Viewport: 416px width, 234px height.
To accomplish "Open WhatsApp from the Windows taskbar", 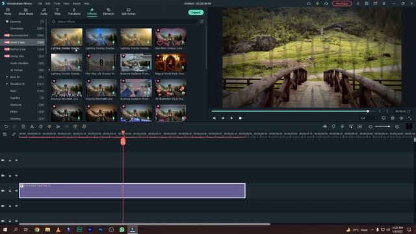I will point(122,229).
